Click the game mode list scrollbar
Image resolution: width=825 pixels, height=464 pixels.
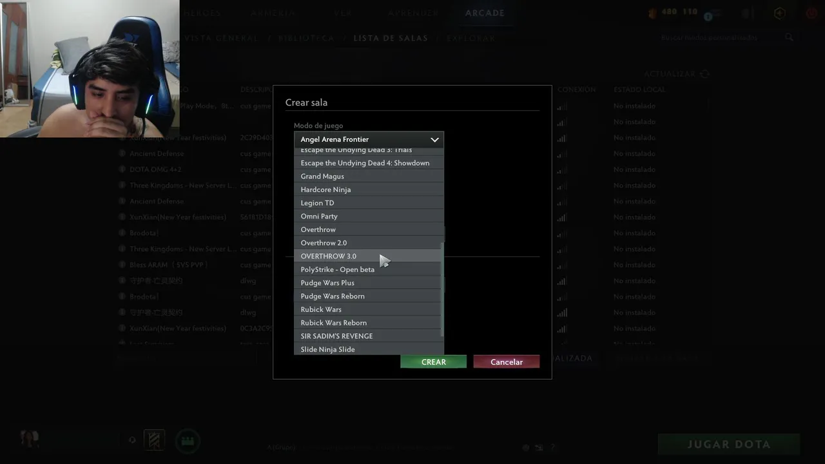point(442,289)
